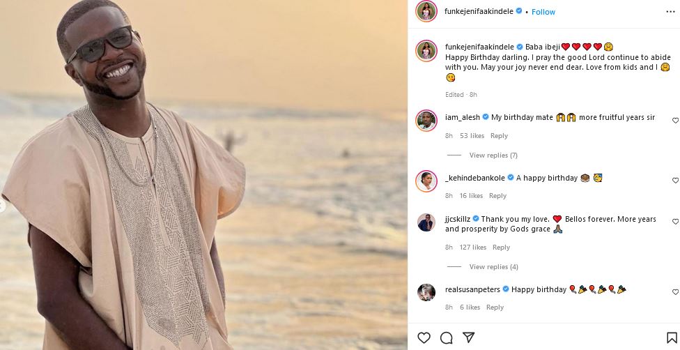The image size is (680, 350).
Task: Like the post with the heart icon
Action: [x=424, y=338]
